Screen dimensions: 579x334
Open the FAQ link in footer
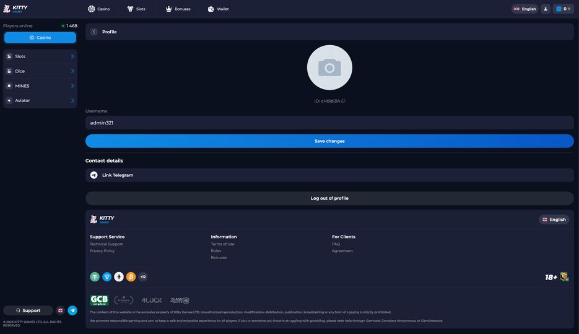pyautogui.click(x=336, y=244)
